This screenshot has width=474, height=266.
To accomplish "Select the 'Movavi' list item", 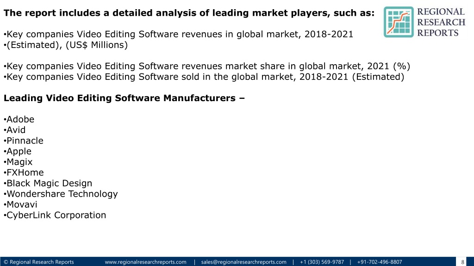I will pos(20,205).
